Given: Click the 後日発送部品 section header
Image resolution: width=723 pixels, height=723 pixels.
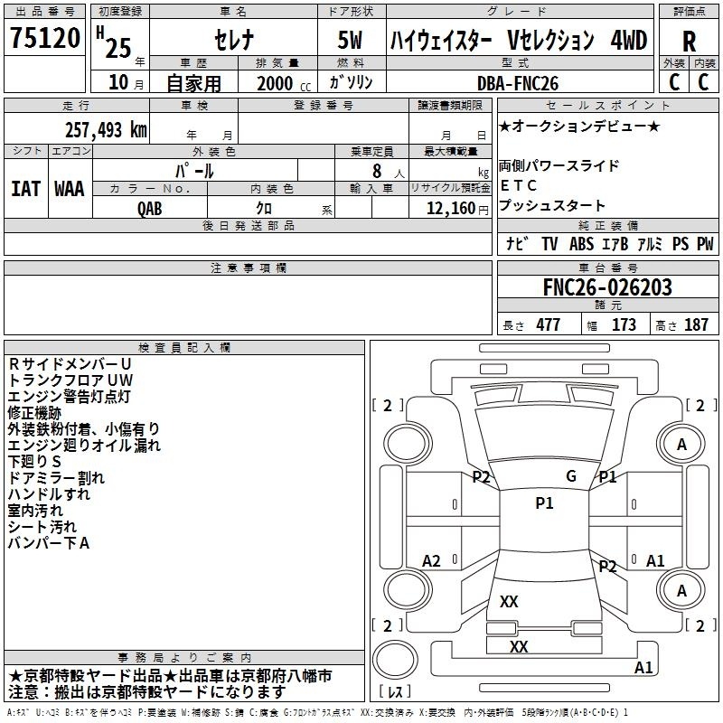Looking at the screenshot, I should click(x=248, y=225).
